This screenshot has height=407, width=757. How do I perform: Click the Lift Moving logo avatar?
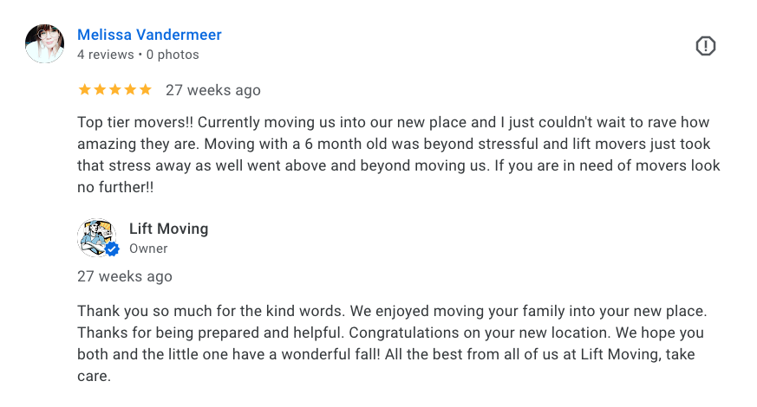pyautogui.click(x=96, y=237)
